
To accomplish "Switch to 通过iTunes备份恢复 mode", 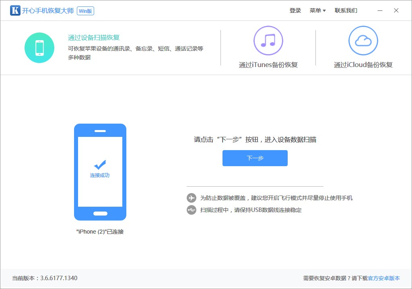I will tap(269, 64).
